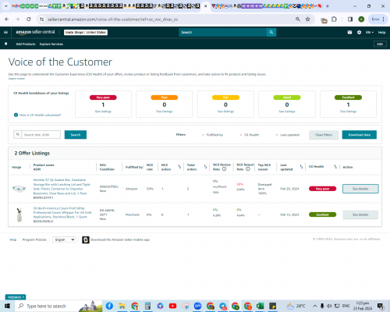This screenshot has width=390, height=312.
Task: Open the Chrome three-dot menu
Action: [384, 19]
